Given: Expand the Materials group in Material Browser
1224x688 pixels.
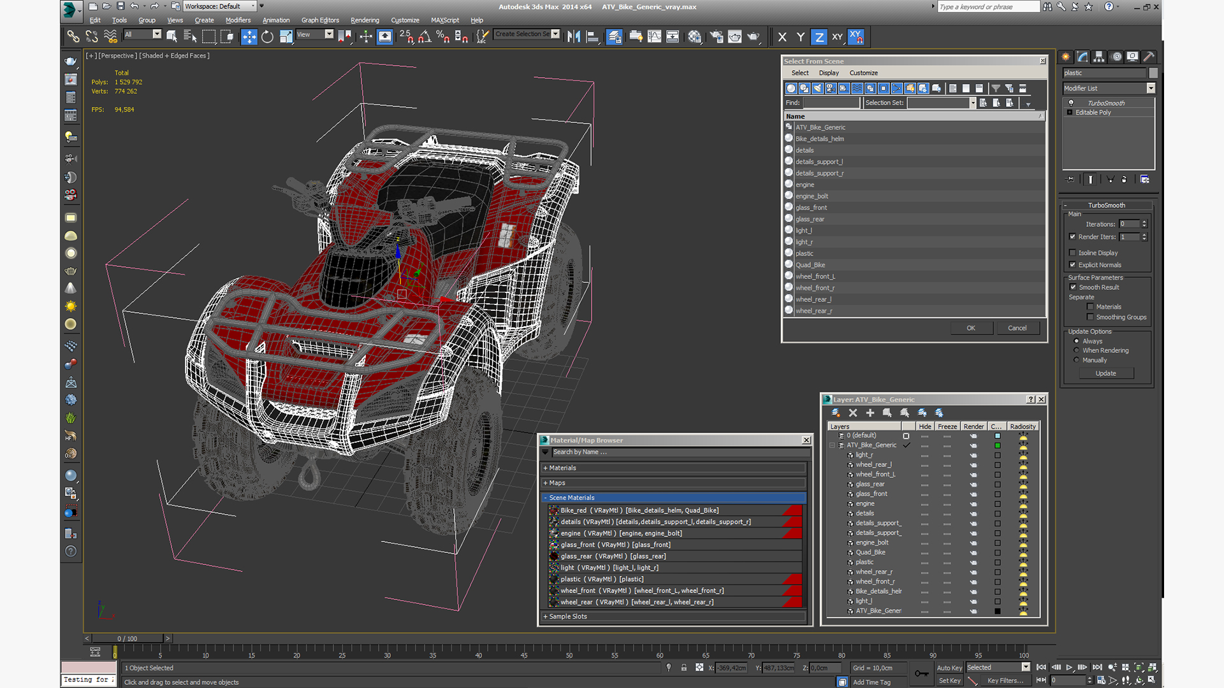Looking at the screenshot, I should coord(674,468).
